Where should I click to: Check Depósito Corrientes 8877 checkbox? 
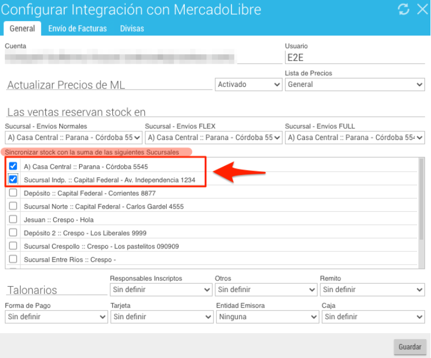pos(13,193)
